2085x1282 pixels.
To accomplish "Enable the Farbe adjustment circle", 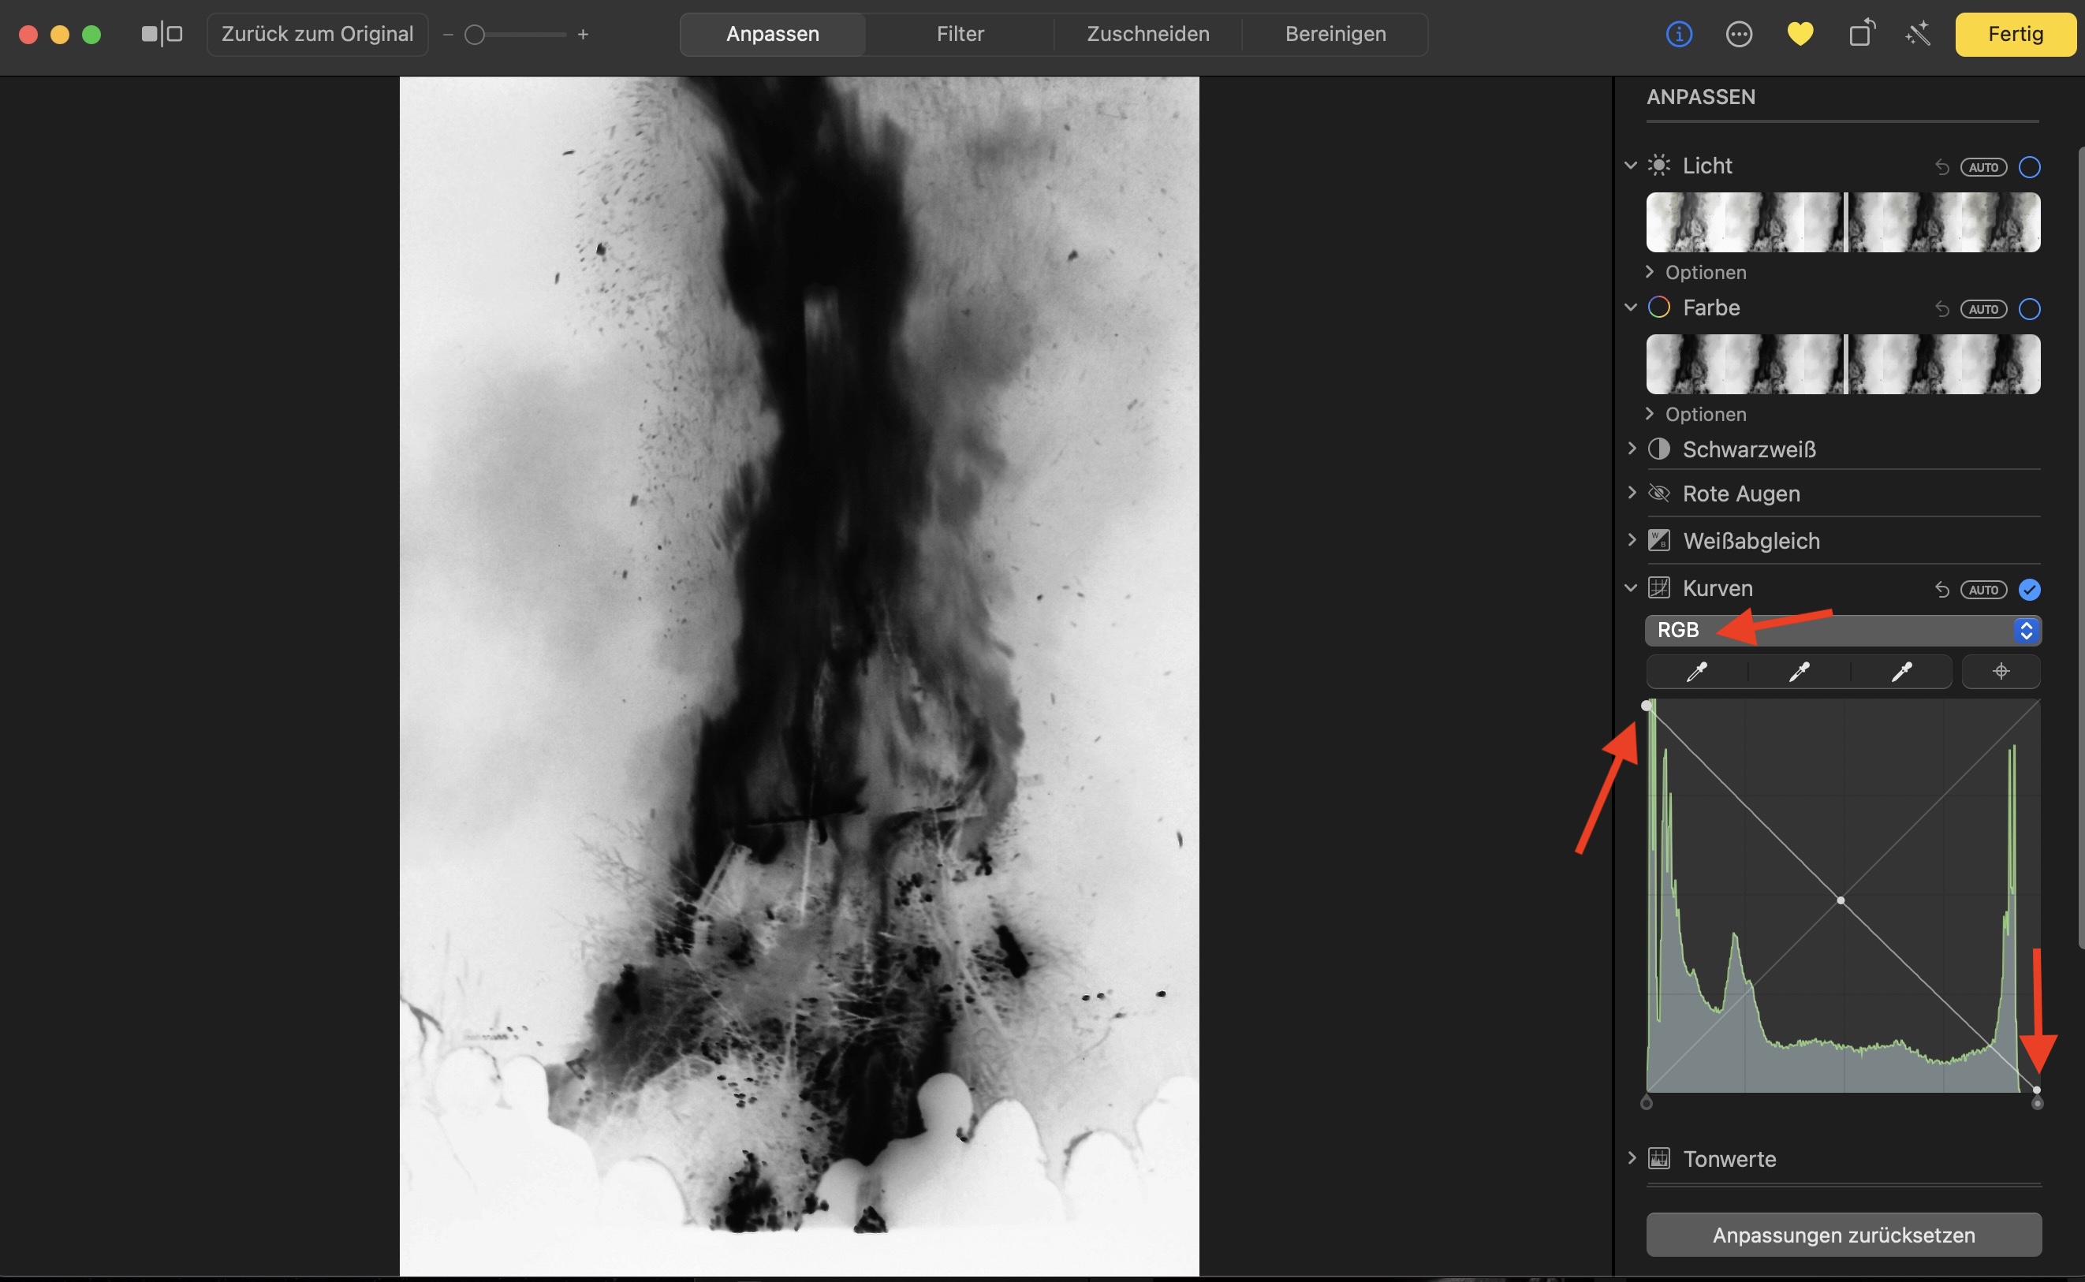I will [x=2029, y=308].
